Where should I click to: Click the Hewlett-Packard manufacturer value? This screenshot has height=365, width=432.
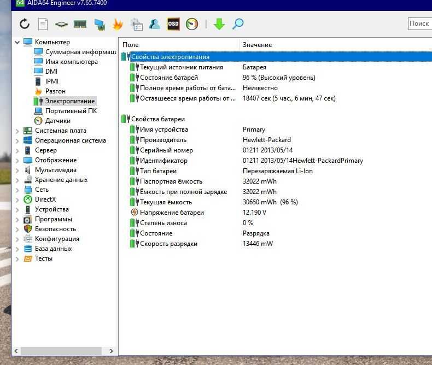266,140
